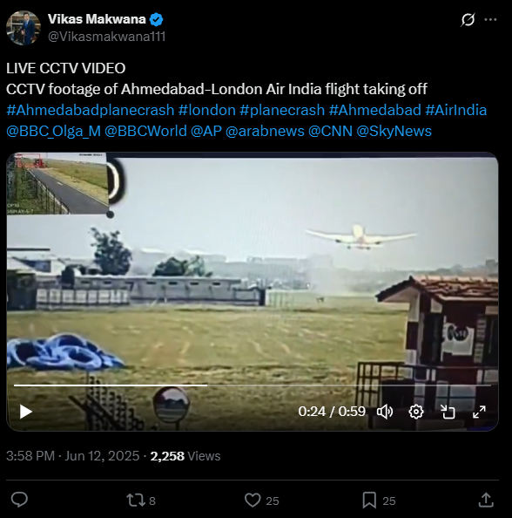Open the #Ahmedabadplanecrash hashtag

click(x=90, y=110)
